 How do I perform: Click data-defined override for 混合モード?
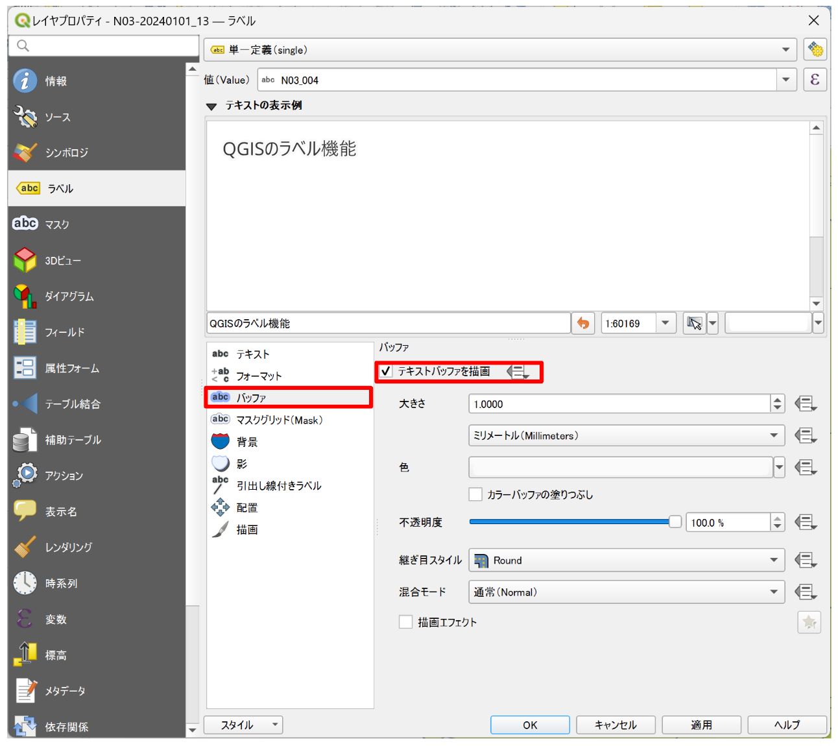pos(806,592)
